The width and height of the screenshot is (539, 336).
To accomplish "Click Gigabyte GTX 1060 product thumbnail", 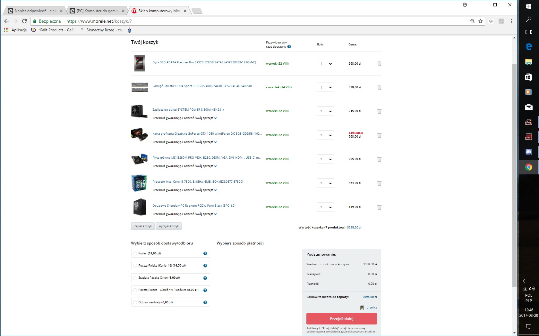I will (x=140, y=135).
